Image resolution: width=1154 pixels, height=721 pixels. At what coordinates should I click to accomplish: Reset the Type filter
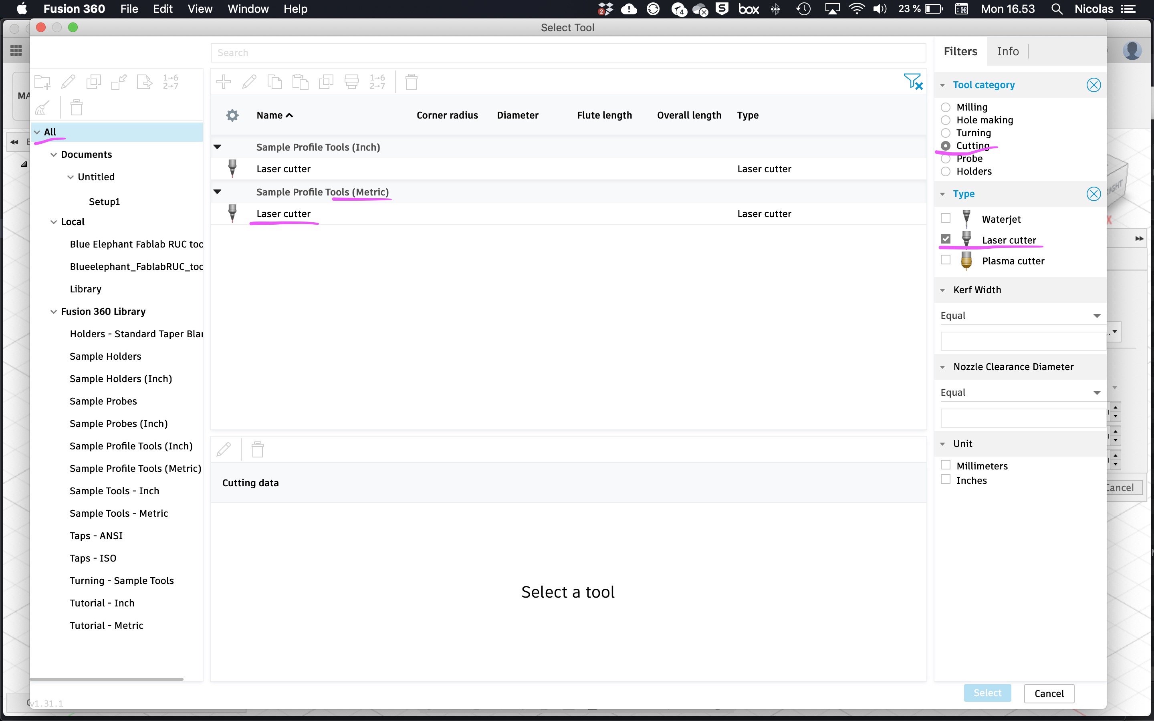[1093, 193]
